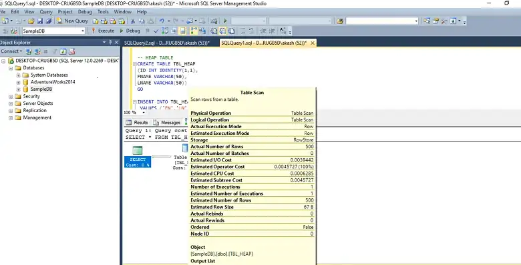Viewport: 521px width, 265px height.
Task: Toggle Include Client Statistics icon
Action: (x=202, y=31)
